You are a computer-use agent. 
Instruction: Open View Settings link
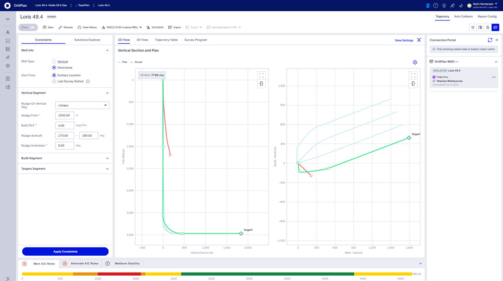pos(404,41)
